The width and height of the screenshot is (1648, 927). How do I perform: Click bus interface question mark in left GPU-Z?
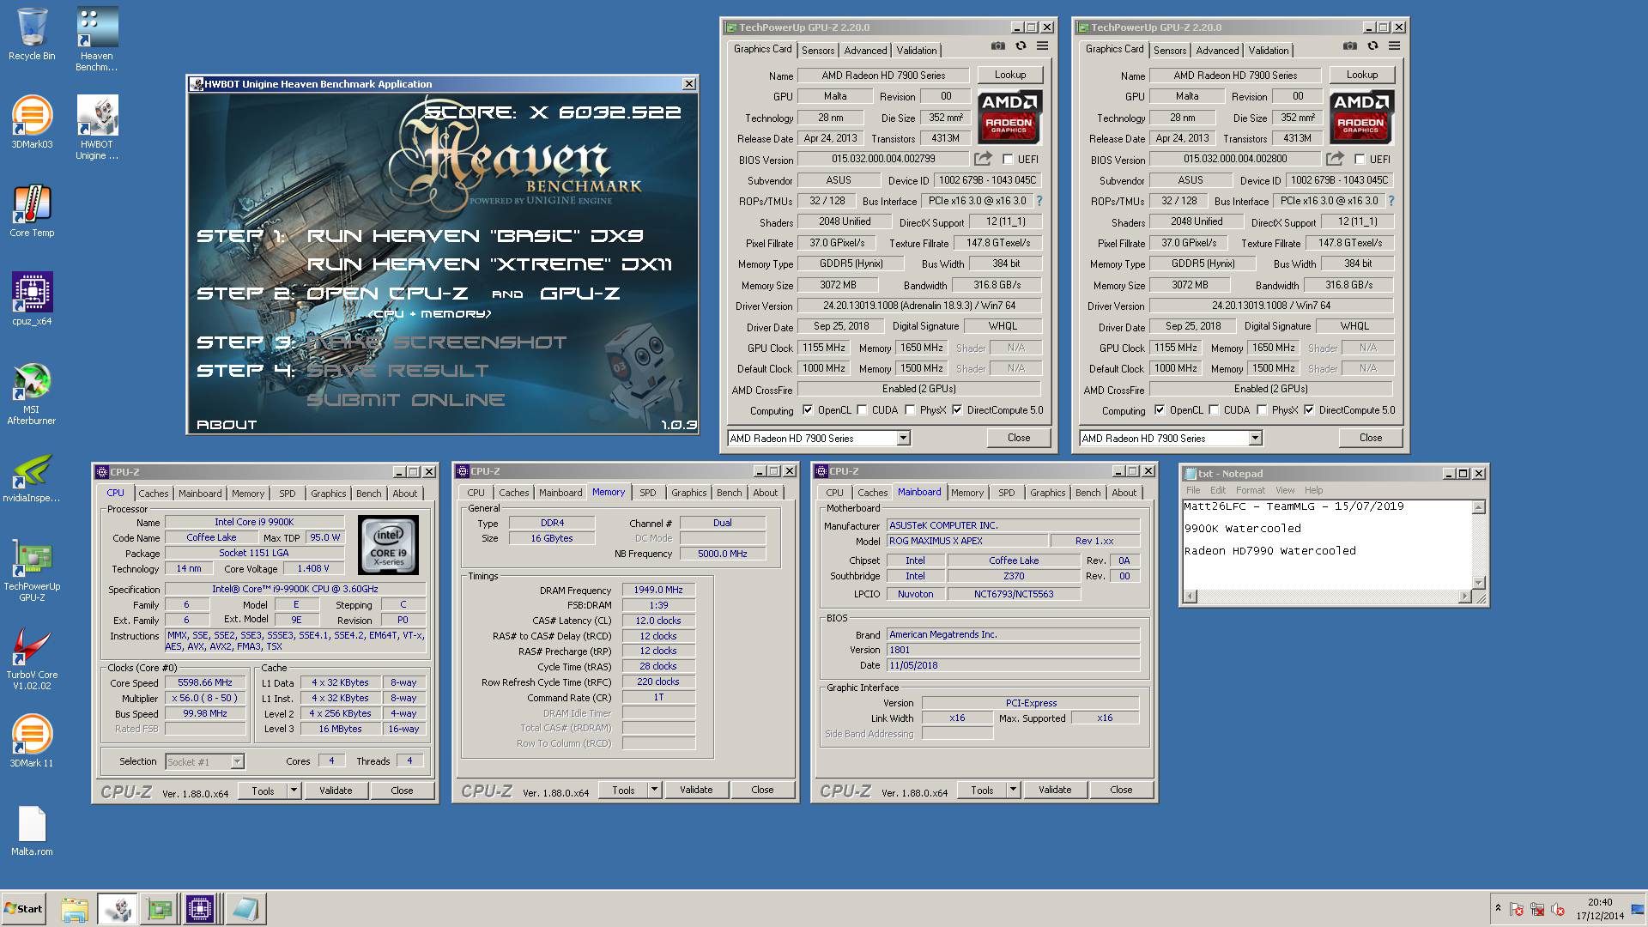coord(1039,201)
